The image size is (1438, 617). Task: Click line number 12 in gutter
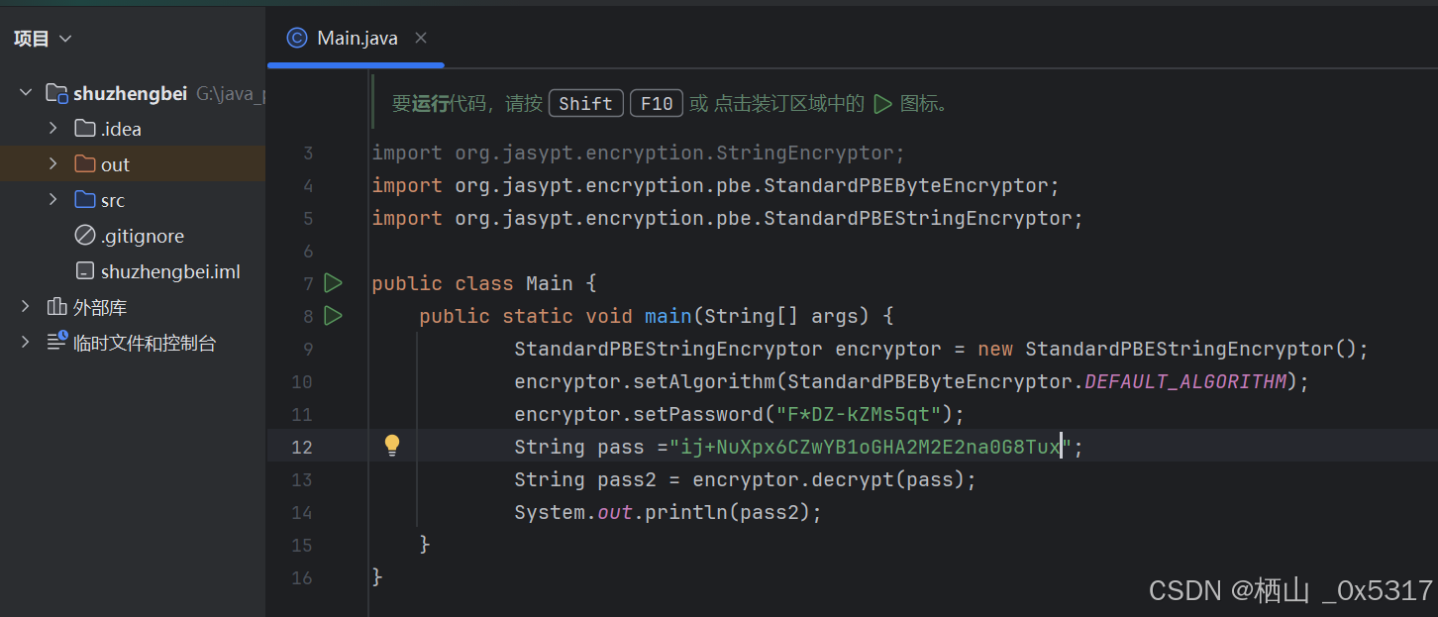coord(302,447)
